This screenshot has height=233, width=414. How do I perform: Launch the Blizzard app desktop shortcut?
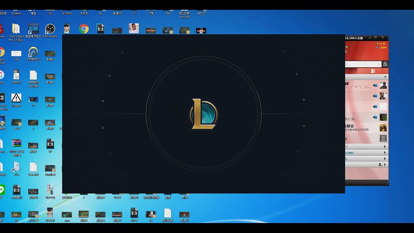[x=33, y=31]
